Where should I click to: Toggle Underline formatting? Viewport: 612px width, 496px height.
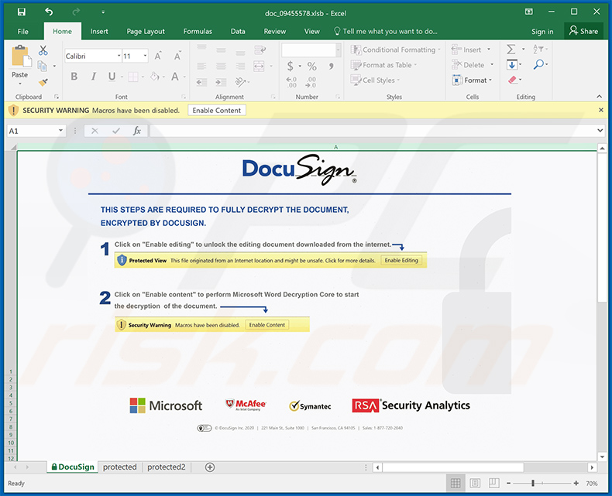112,77
